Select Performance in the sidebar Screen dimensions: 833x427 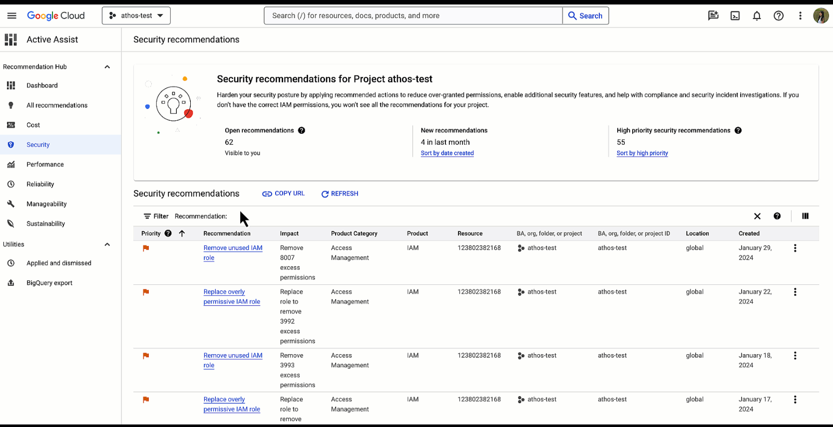[45, 165]
